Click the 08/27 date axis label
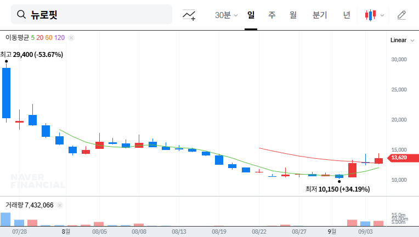The width and height of the screenshot is (419, 237). 299,232
